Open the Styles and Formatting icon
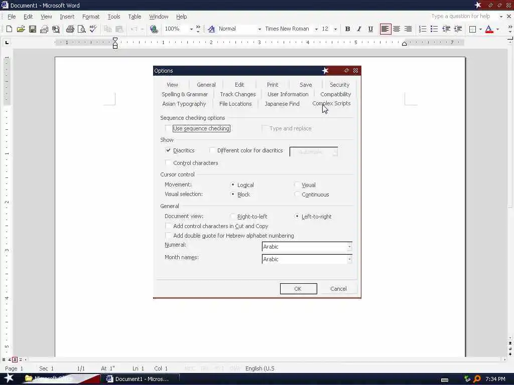The height and width of the screenshot is (385, 514). click(x=211, y=29)
